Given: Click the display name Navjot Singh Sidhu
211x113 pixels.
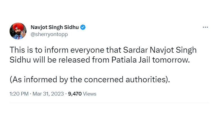Looking at the screenshot, I should [x=55, y=27].
